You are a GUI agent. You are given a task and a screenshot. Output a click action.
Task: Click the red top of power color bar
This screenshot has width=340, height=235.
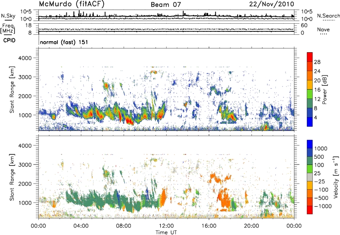pyautogui.click(x=310, y=57)
